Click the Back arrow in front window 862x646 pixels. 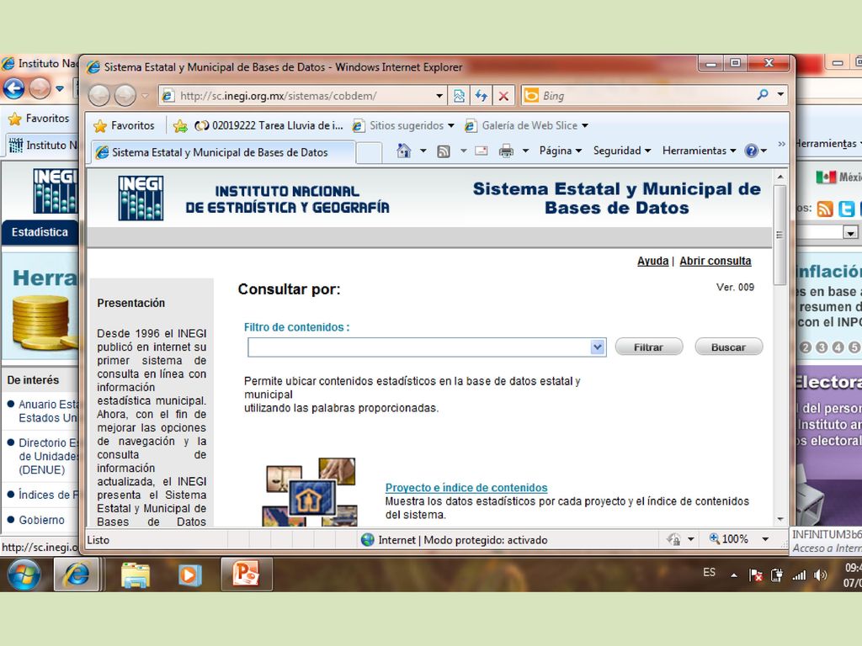99,96
